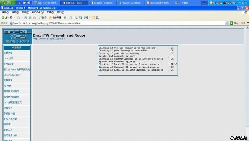Click the Print toolbar icon
The height and width of the screenshot is (141, 249).
(76, 18)
